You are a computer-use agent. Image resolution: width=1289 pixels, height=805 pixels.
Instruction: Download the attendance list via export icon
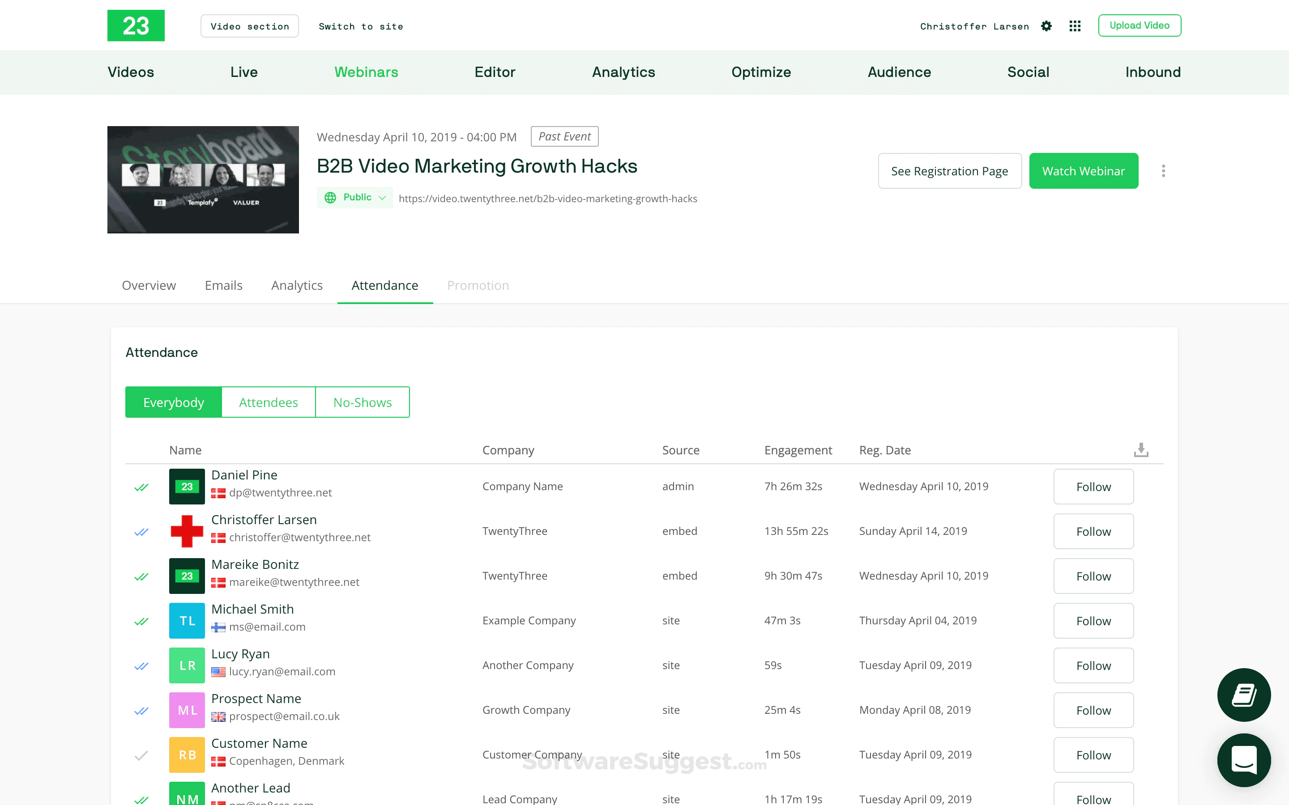[1140, 450]
